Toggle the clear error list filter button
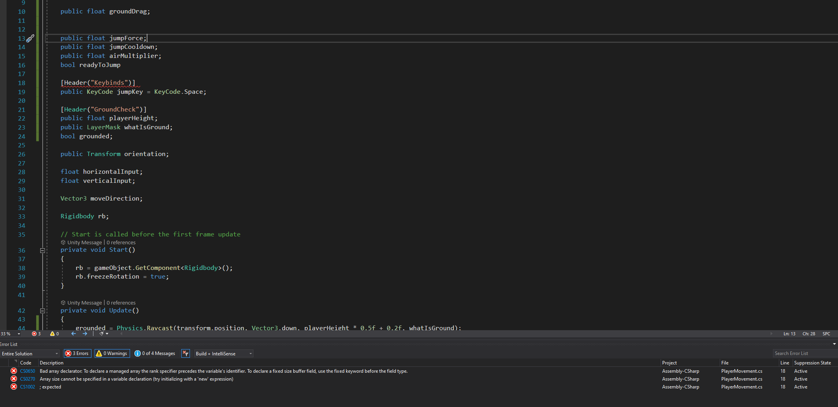838x407 pixels. (x=185, y=353)
